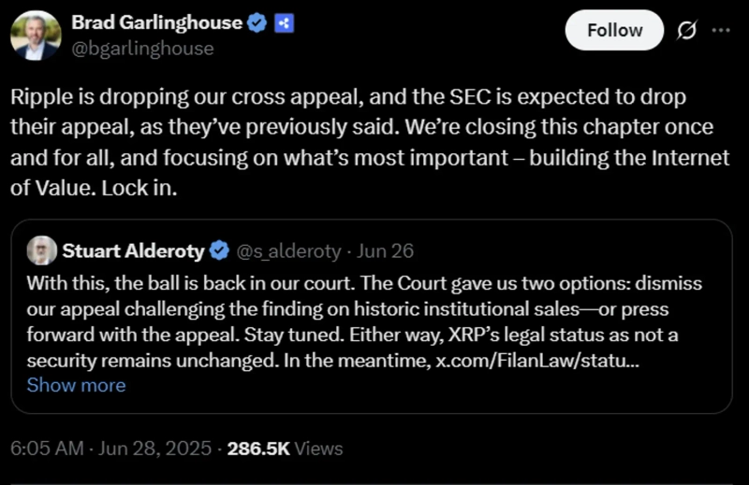Click Stuart Alderoty's verified badge

(219, 250)
